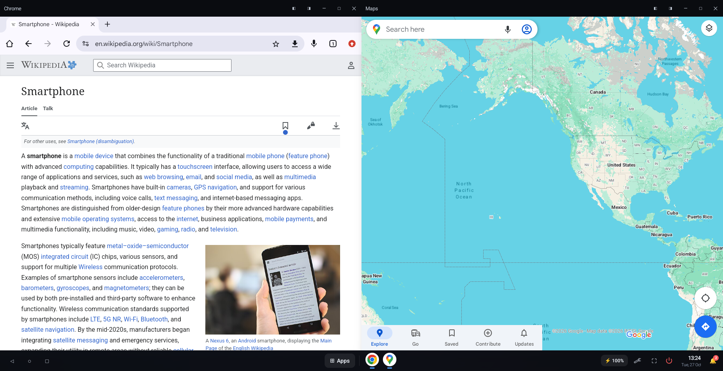This screenshot has height=371, width=723.
Task: Click the Maps icon in the taskbar
Action: click(390, 360)
